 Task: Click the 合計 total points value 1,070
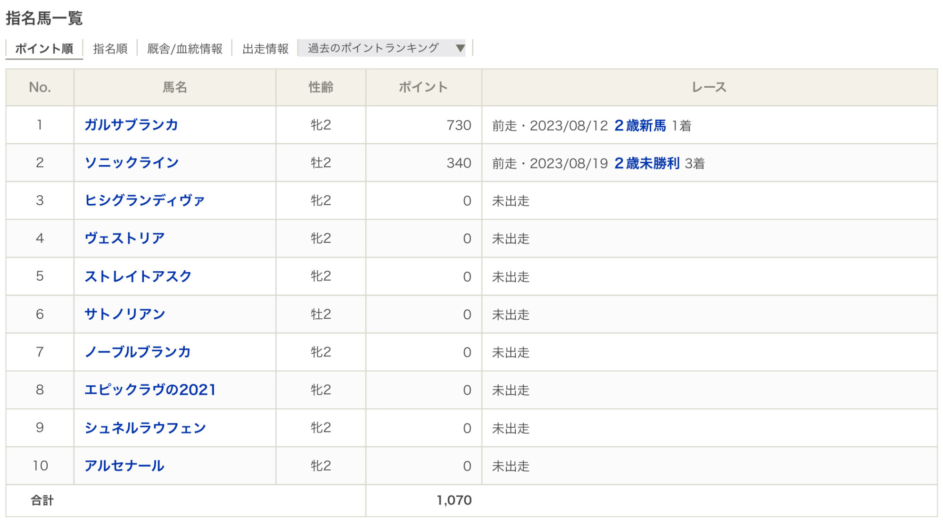pos(454,500)
